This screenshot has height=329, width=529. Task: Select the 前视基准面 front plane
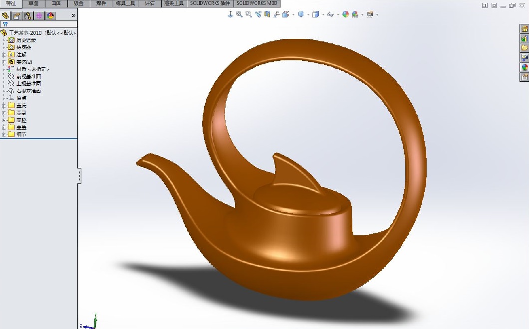click(x=28, y=77)
